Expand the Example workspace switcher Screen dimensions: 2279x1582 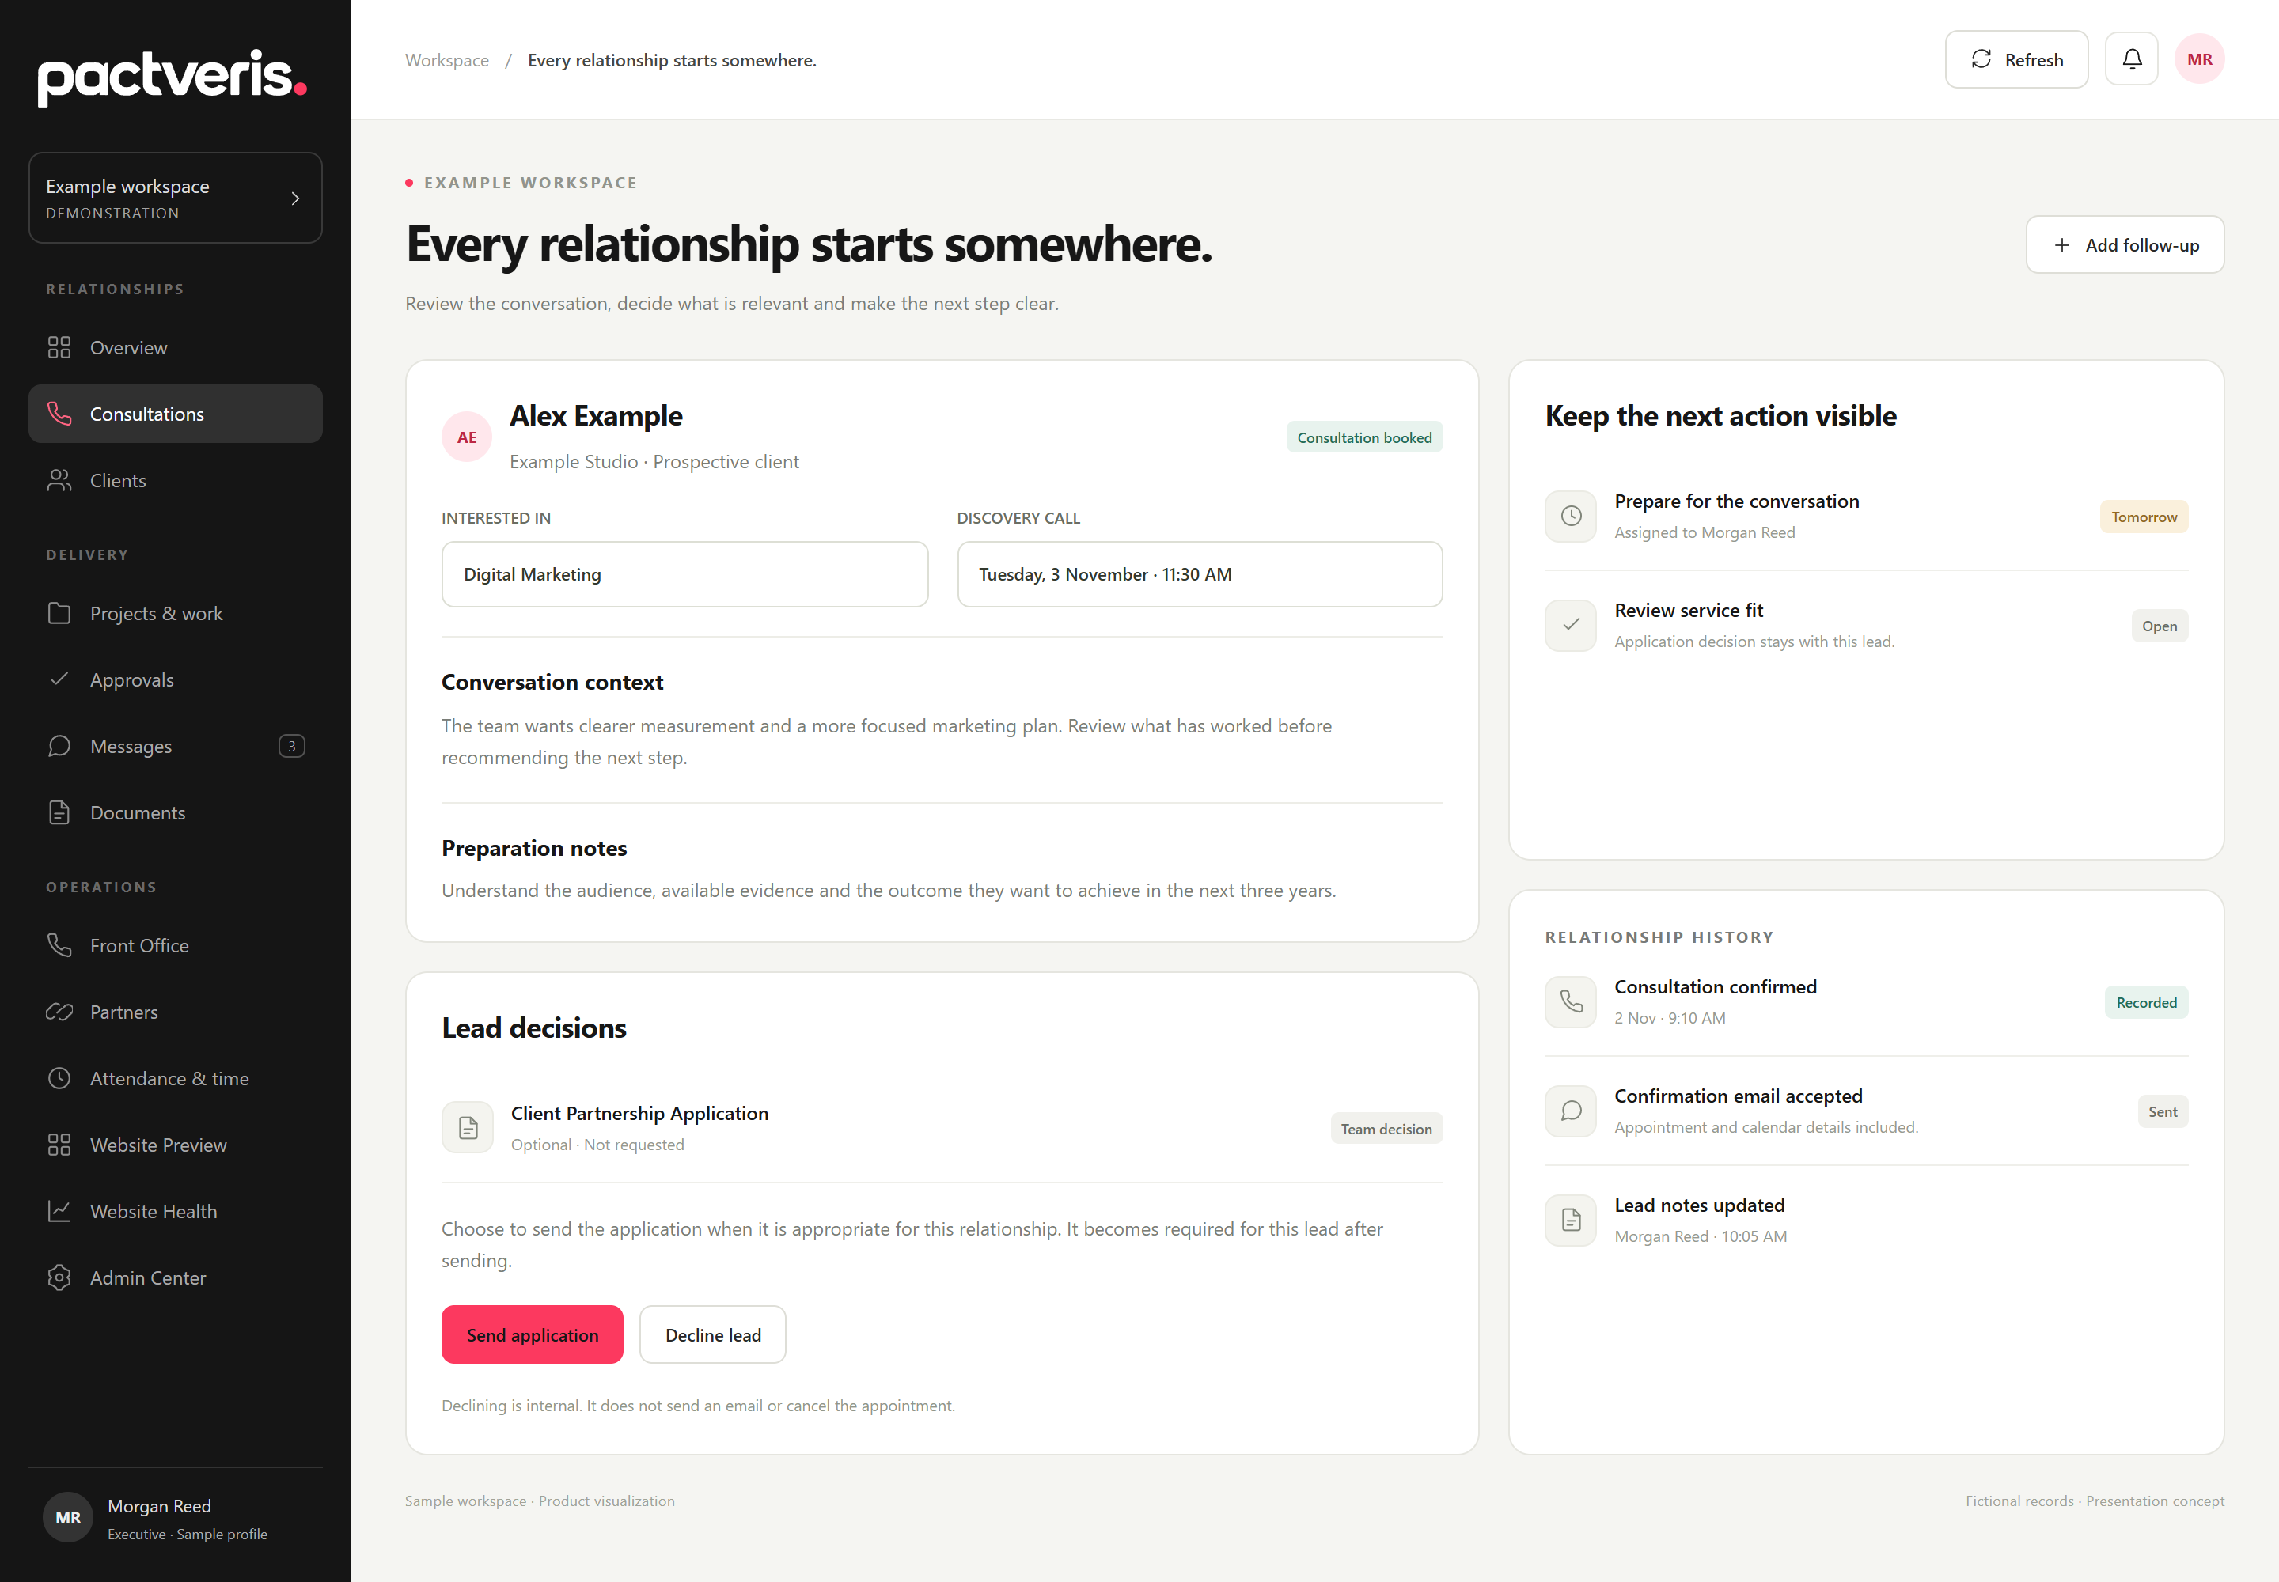(176, 199)
